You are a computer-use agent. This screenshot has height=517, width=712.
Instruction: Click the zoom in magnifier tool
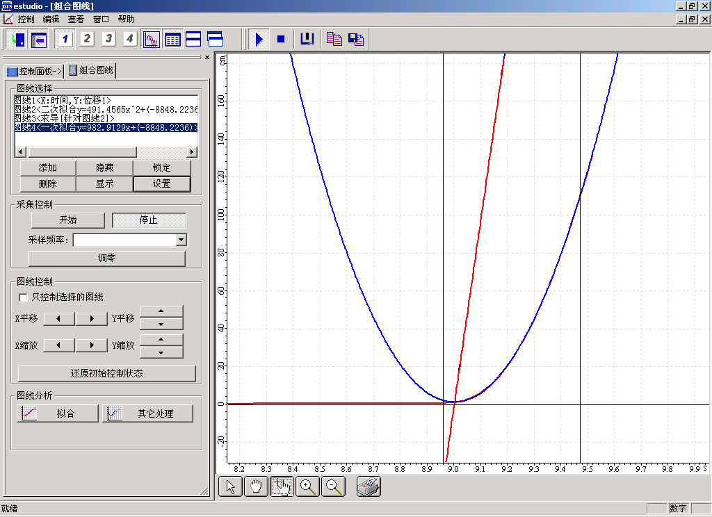(307, 487)
